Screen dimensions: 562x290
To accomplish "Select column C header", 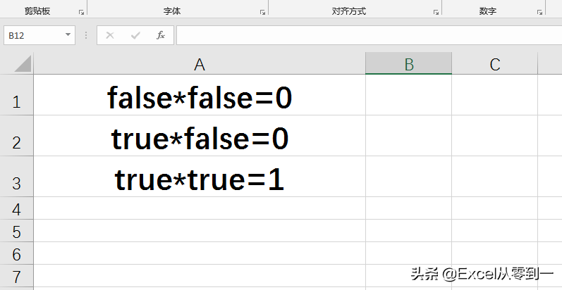I will (x=494, y=64).
